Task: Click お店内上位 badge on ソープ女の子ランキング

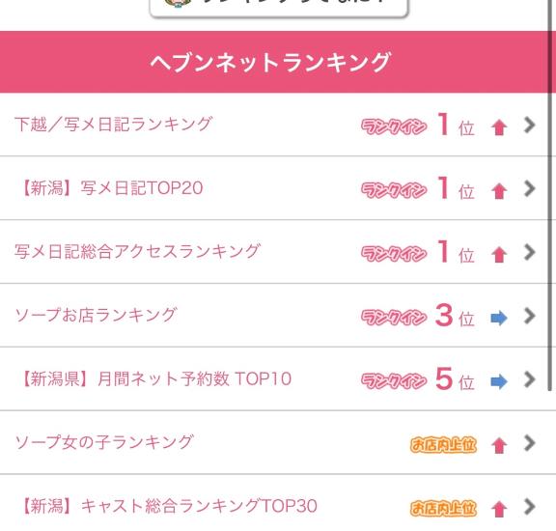Action: click(443, 444)
